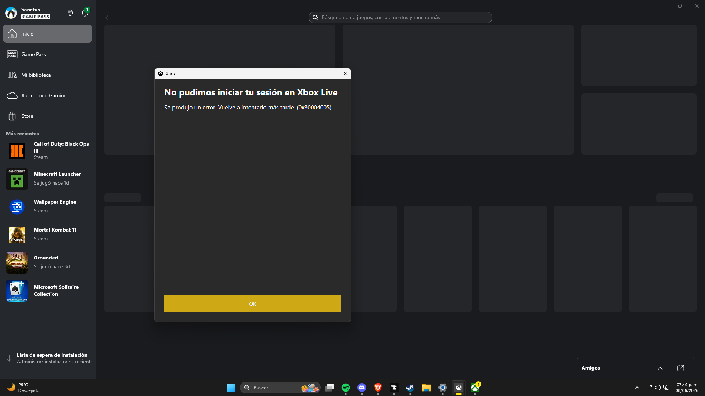Open Brave browser from the taskbar
This screenshot has width=705, height=396.
click(378, 388)
